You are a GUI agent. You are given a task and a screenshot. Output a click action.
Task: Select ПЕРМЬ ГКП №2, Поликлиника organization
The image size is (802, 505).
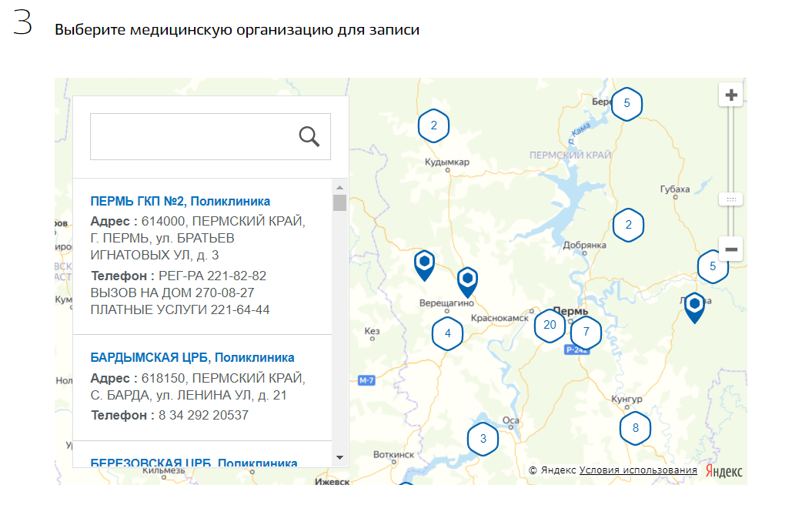[x=180, y=202]
